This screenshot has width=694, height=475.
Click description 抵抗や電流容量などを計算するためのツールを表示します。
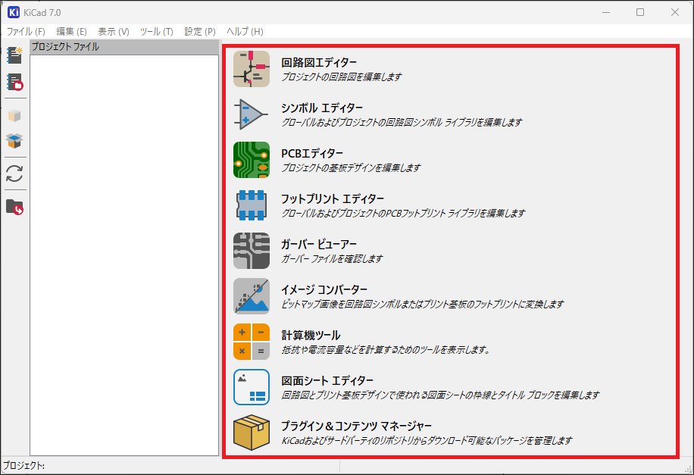[386, 350]
